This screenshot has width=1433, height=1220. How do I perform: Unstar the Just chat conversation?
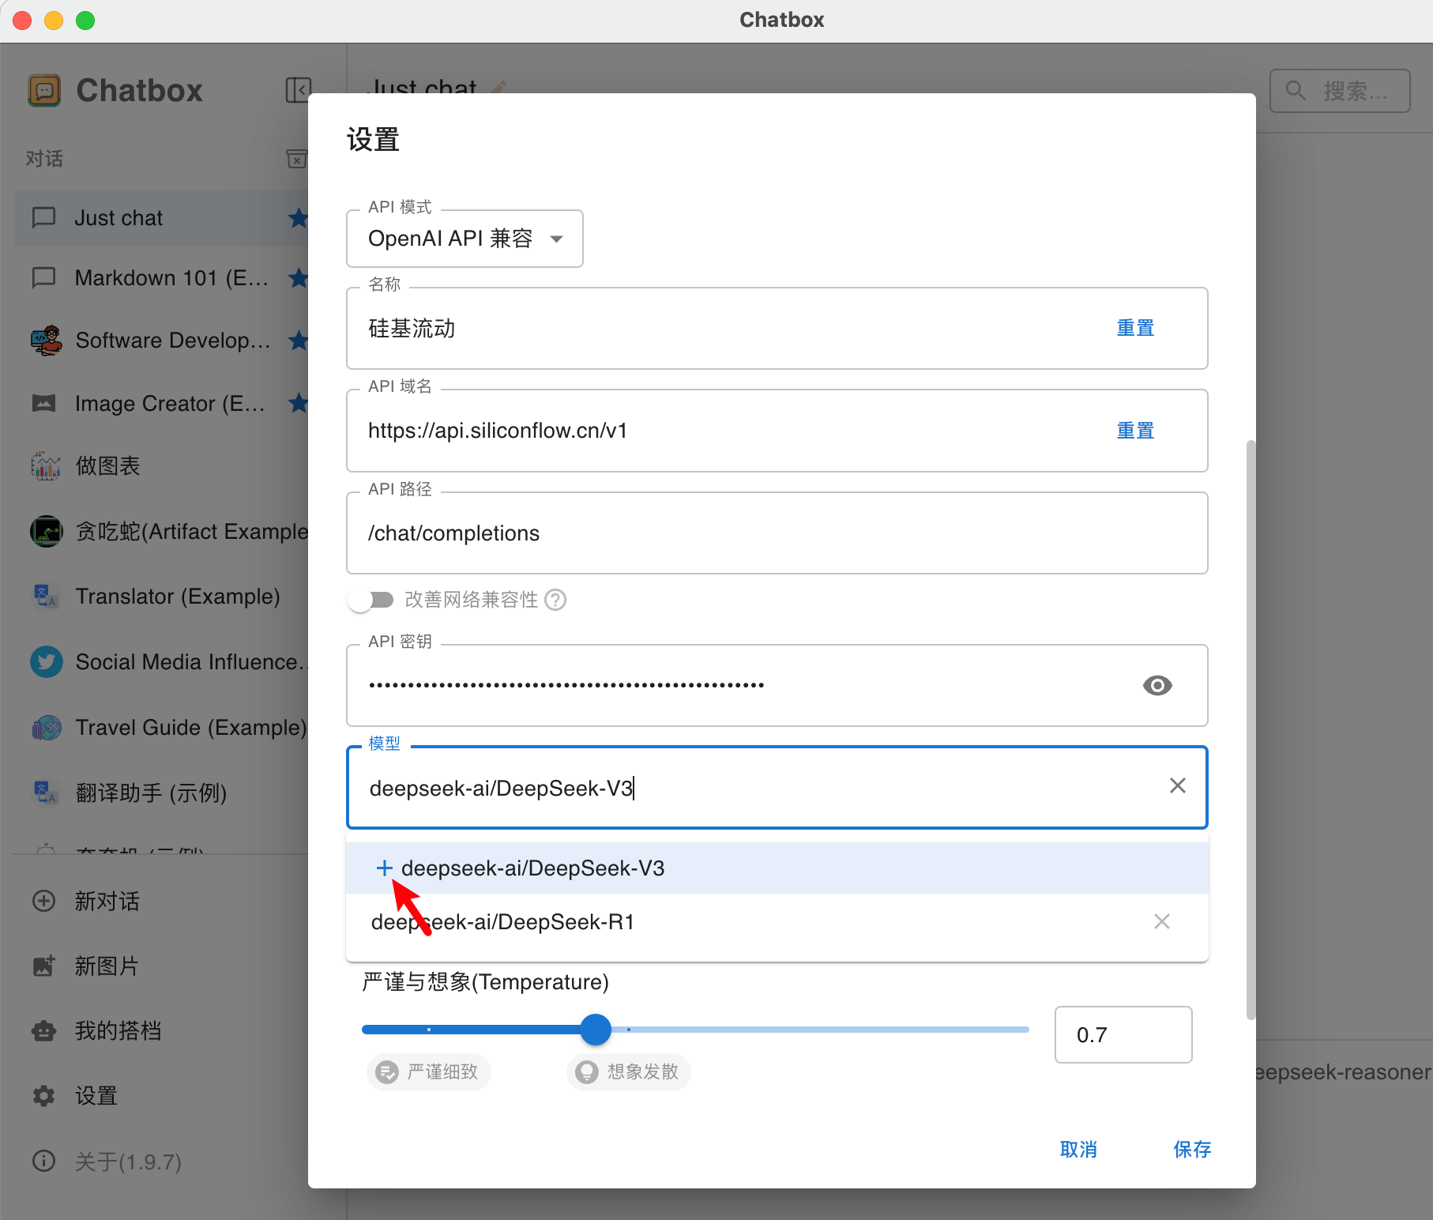[x=299, y=218]
